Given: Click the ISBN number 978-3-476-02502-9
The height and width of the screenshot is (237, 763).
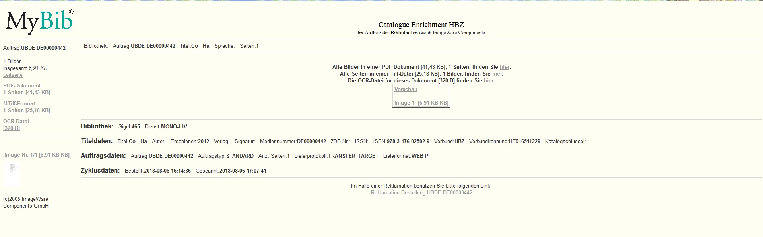Looking at the screenshot, I should tap(408, 142).
